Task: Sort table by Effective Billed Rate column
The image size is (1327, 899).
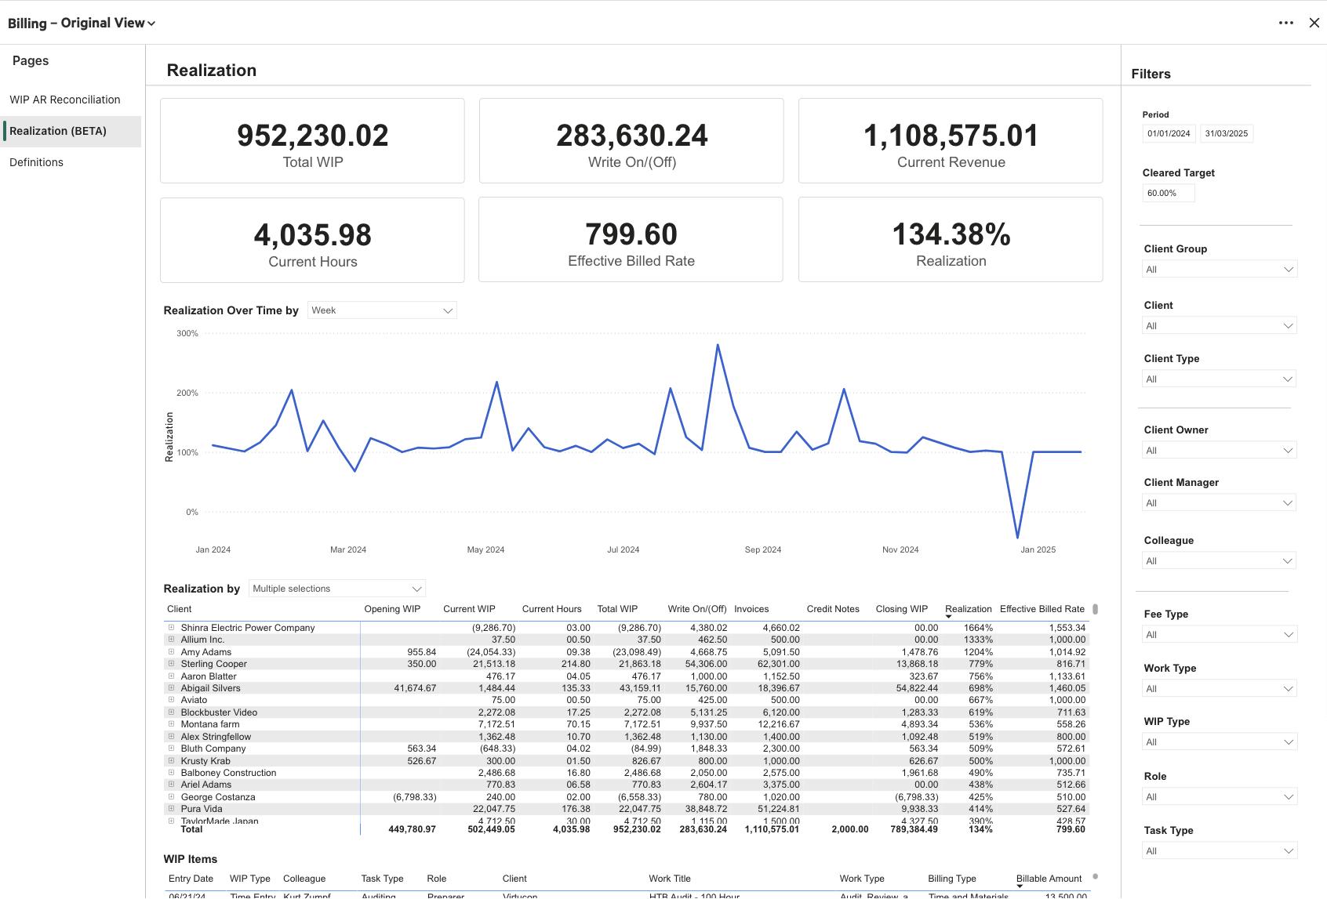Action: pyautogui.click(x=1042, y=609)
